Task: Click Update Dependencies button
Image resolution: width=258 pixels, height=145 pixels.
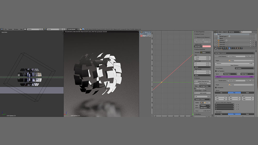Action: pyautogui.click(x=202, y=81)
